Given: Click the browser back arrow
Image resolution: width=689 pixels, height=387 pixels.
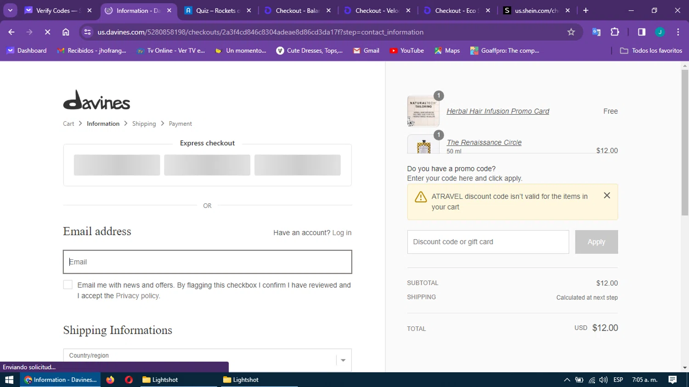Looking at the screenshot, I should 11,32.
